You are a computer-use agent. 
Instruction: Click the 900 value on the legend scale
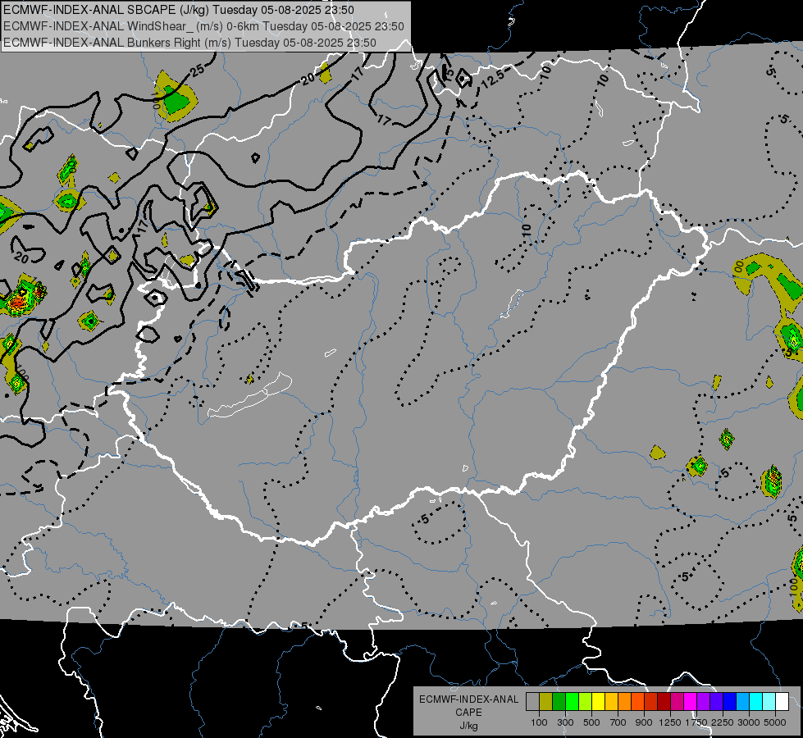644,722
